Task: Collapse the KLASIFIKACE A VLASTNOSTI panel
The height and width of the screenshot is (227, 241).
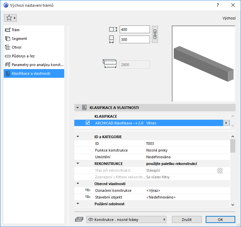Action: coord(78,108)
